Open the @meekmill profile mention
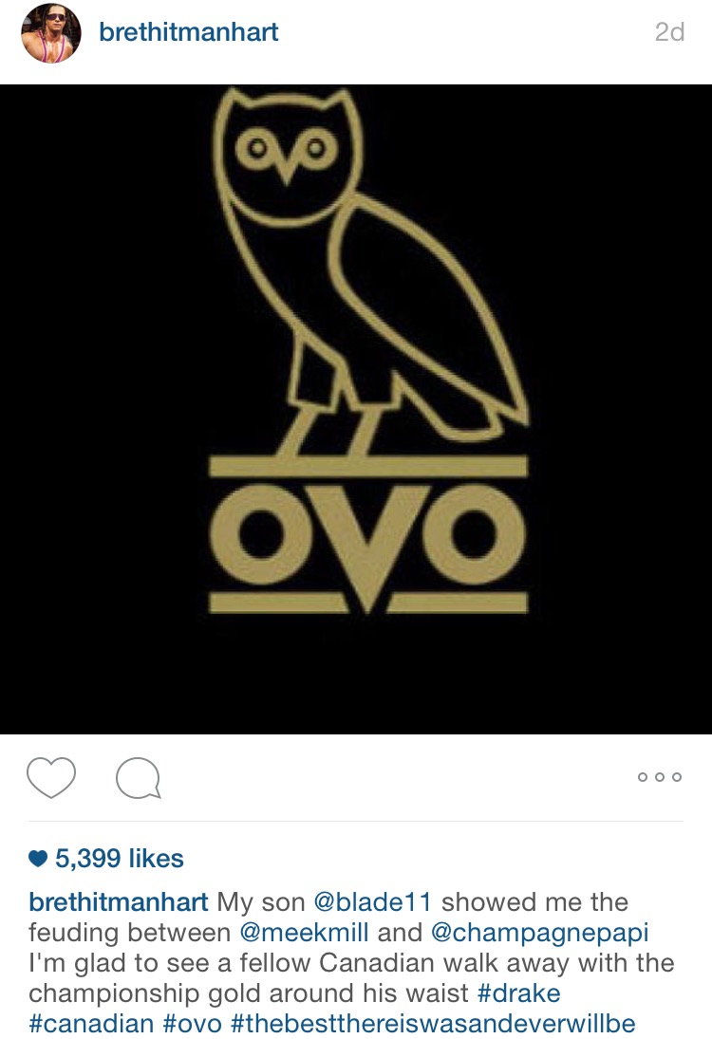The width and height of the screenshot is (712, 1039). pos(304,933)
